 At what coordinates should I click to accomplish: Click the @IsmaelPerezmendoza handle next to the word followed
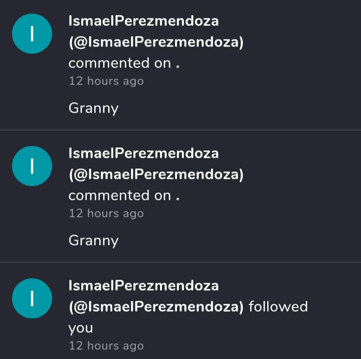click(x=156, y=306)
